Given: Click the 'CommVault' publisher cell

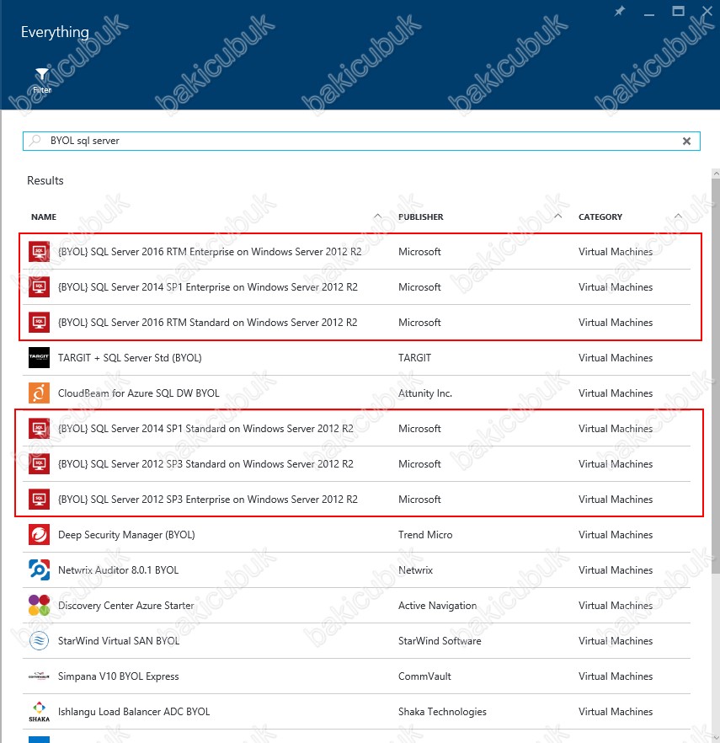Looking at the screenshot, I should (424, 676).
